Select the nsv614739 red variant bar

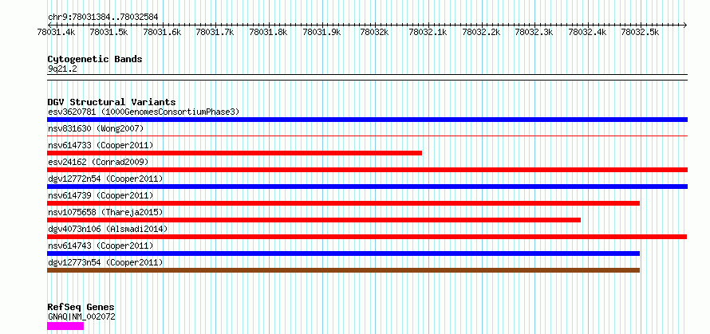[x=343, y=203]
